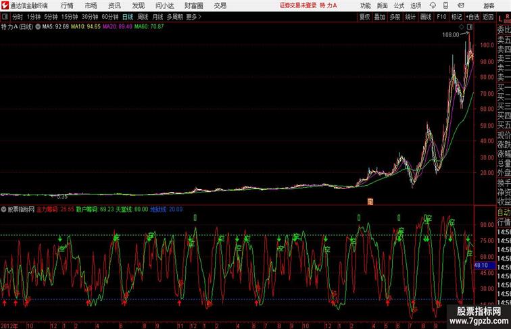Switch to the 30分钟 period tab
Image resolution: width=511 pixels, height=329 pixels.
(x=90, y=17)
